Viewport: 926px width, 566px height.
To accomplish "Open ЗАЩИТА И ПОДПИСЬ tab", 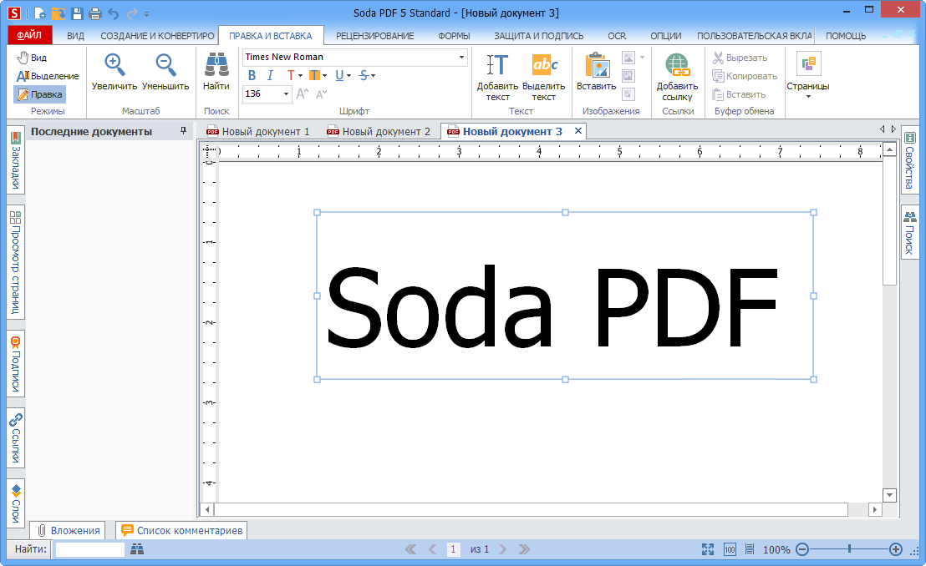I will (538, 35).
